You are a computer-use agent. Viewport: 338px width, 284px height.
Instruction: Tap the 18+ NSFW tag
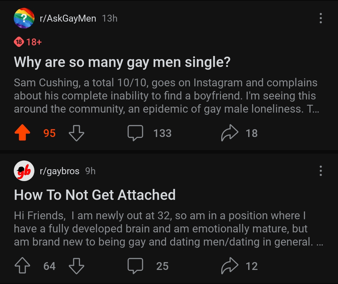28,42
